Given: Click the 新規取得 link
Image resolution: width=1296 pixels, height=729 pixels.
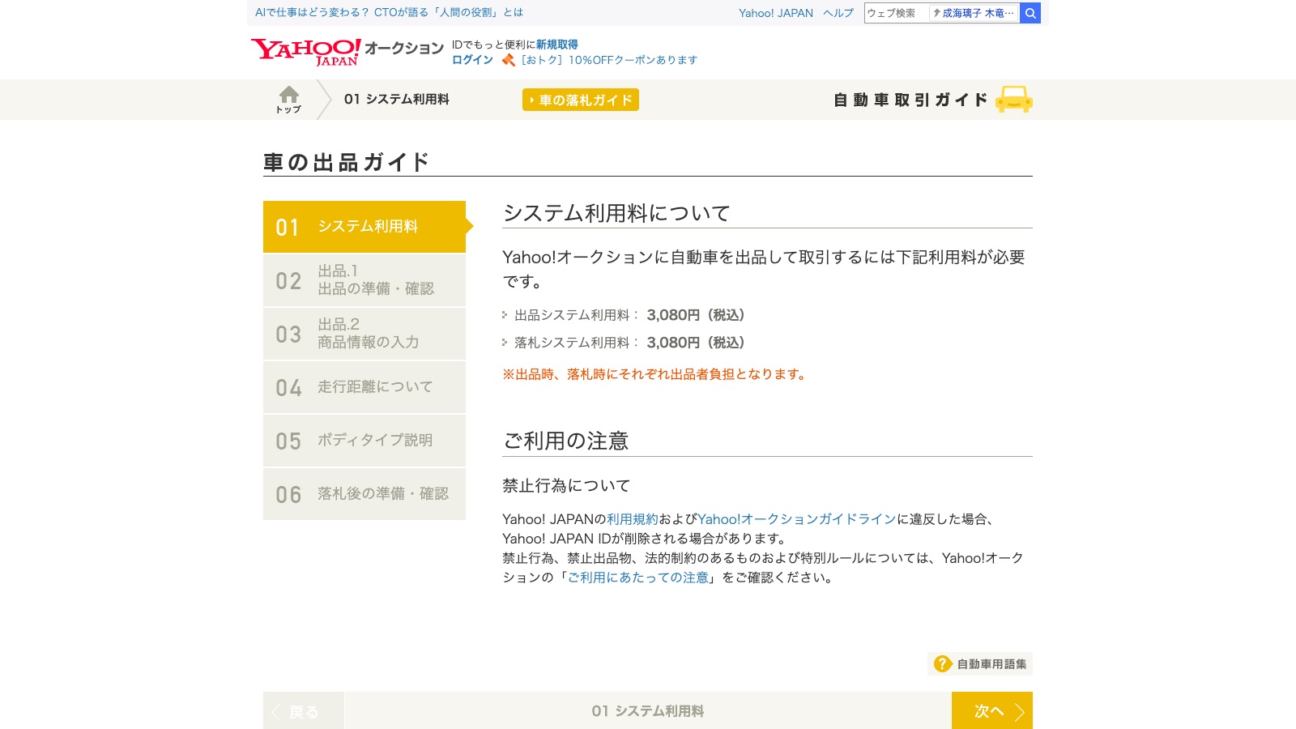Looking at the screenshot, I should [x=556, y=45].
